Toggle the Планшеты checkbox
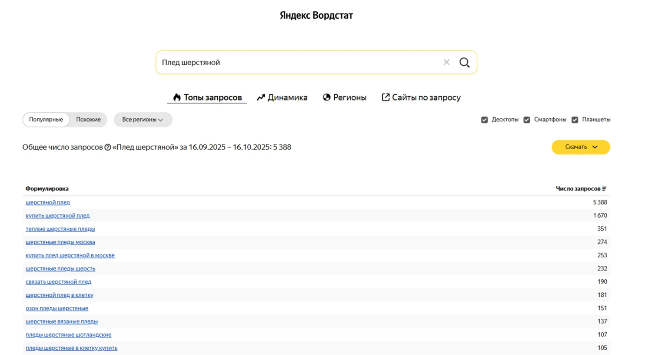Image resolution: width=645 pixels, height=355 pixels. [x=575, y=120]
